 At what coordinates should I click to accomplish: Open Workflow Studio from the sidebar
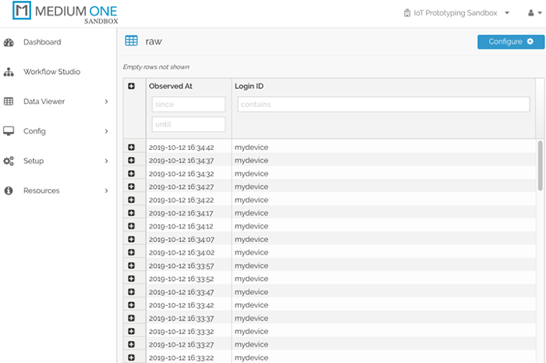click(51, 72)
